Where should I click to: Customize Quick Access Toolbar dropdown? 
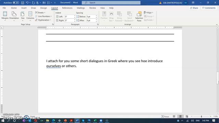55,3
